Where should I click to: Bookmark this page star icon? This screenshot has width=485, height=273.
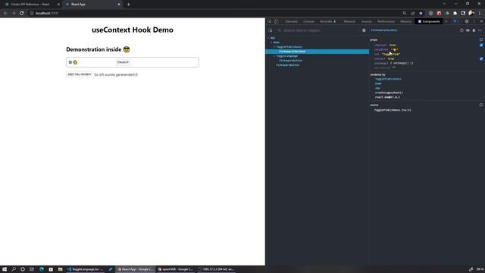421,14
